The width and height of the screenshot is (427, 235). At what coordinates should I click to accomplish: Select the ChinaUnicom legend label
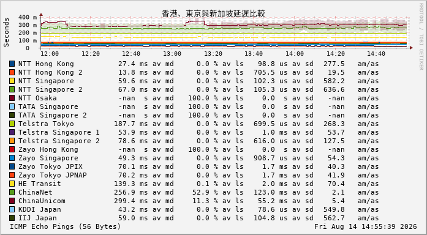42,201
